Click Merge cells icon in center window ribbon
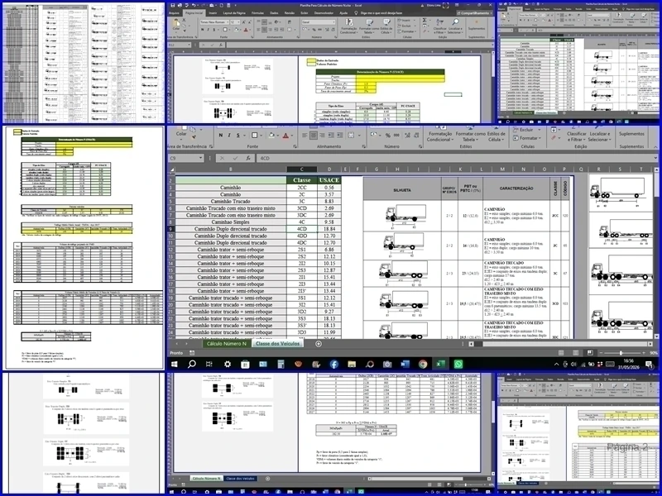The image size is (662, 496). point(351,136)
